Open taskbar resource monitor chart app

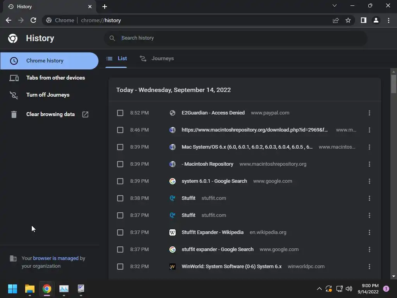pos(64,289)
